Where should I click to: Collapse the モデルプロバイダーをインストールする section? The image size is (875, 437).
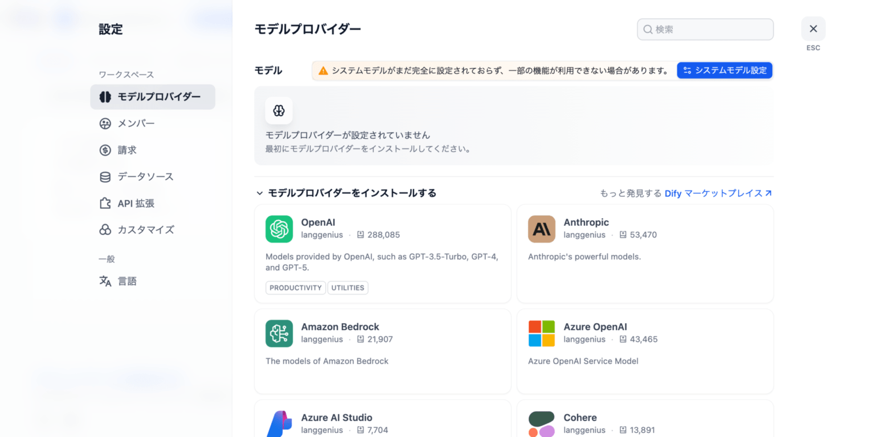coord(259,193)
